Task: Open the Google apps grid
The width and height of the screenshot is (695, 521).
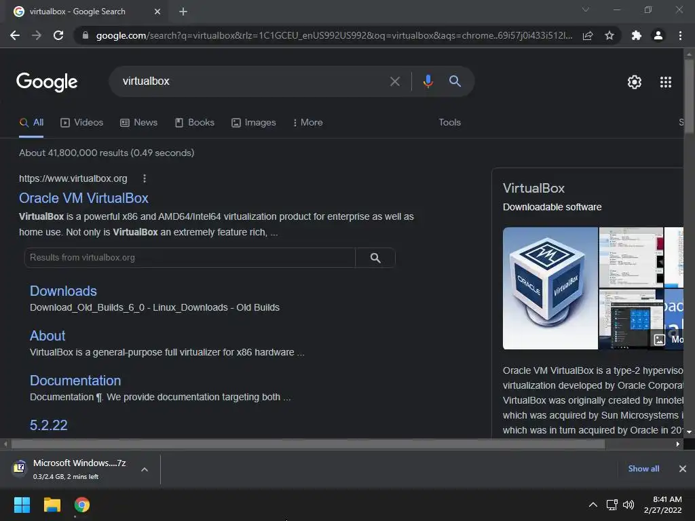Action: point(666,82)
